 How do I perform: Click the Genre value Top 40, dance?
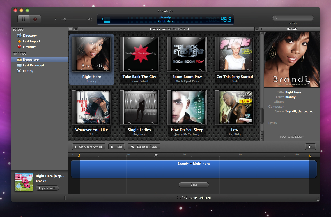click(x=301, y=111)
